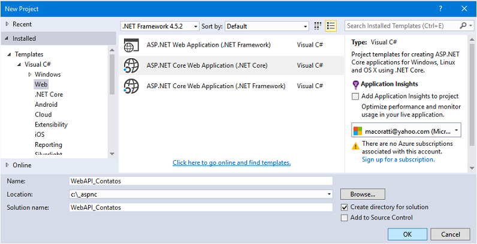Select the Android template category
Image resolution: width=477 pixels, height=244 pixels.
pyautogui.click(x=46, y=105)
